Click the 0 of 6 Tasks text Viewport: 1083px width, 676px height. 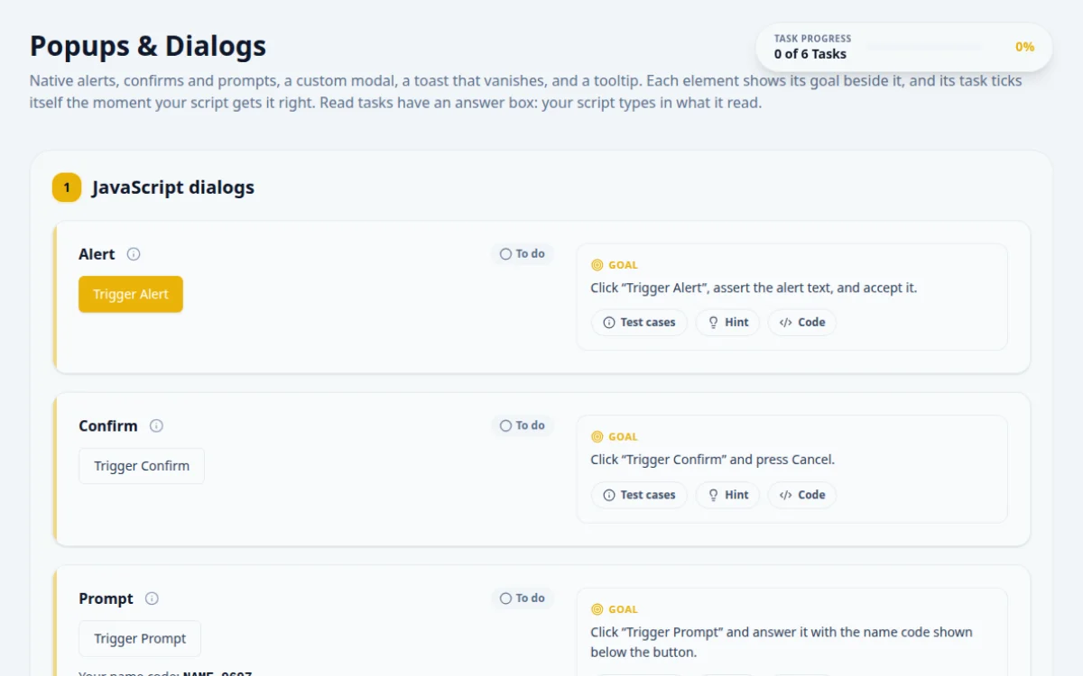[810, 54]
